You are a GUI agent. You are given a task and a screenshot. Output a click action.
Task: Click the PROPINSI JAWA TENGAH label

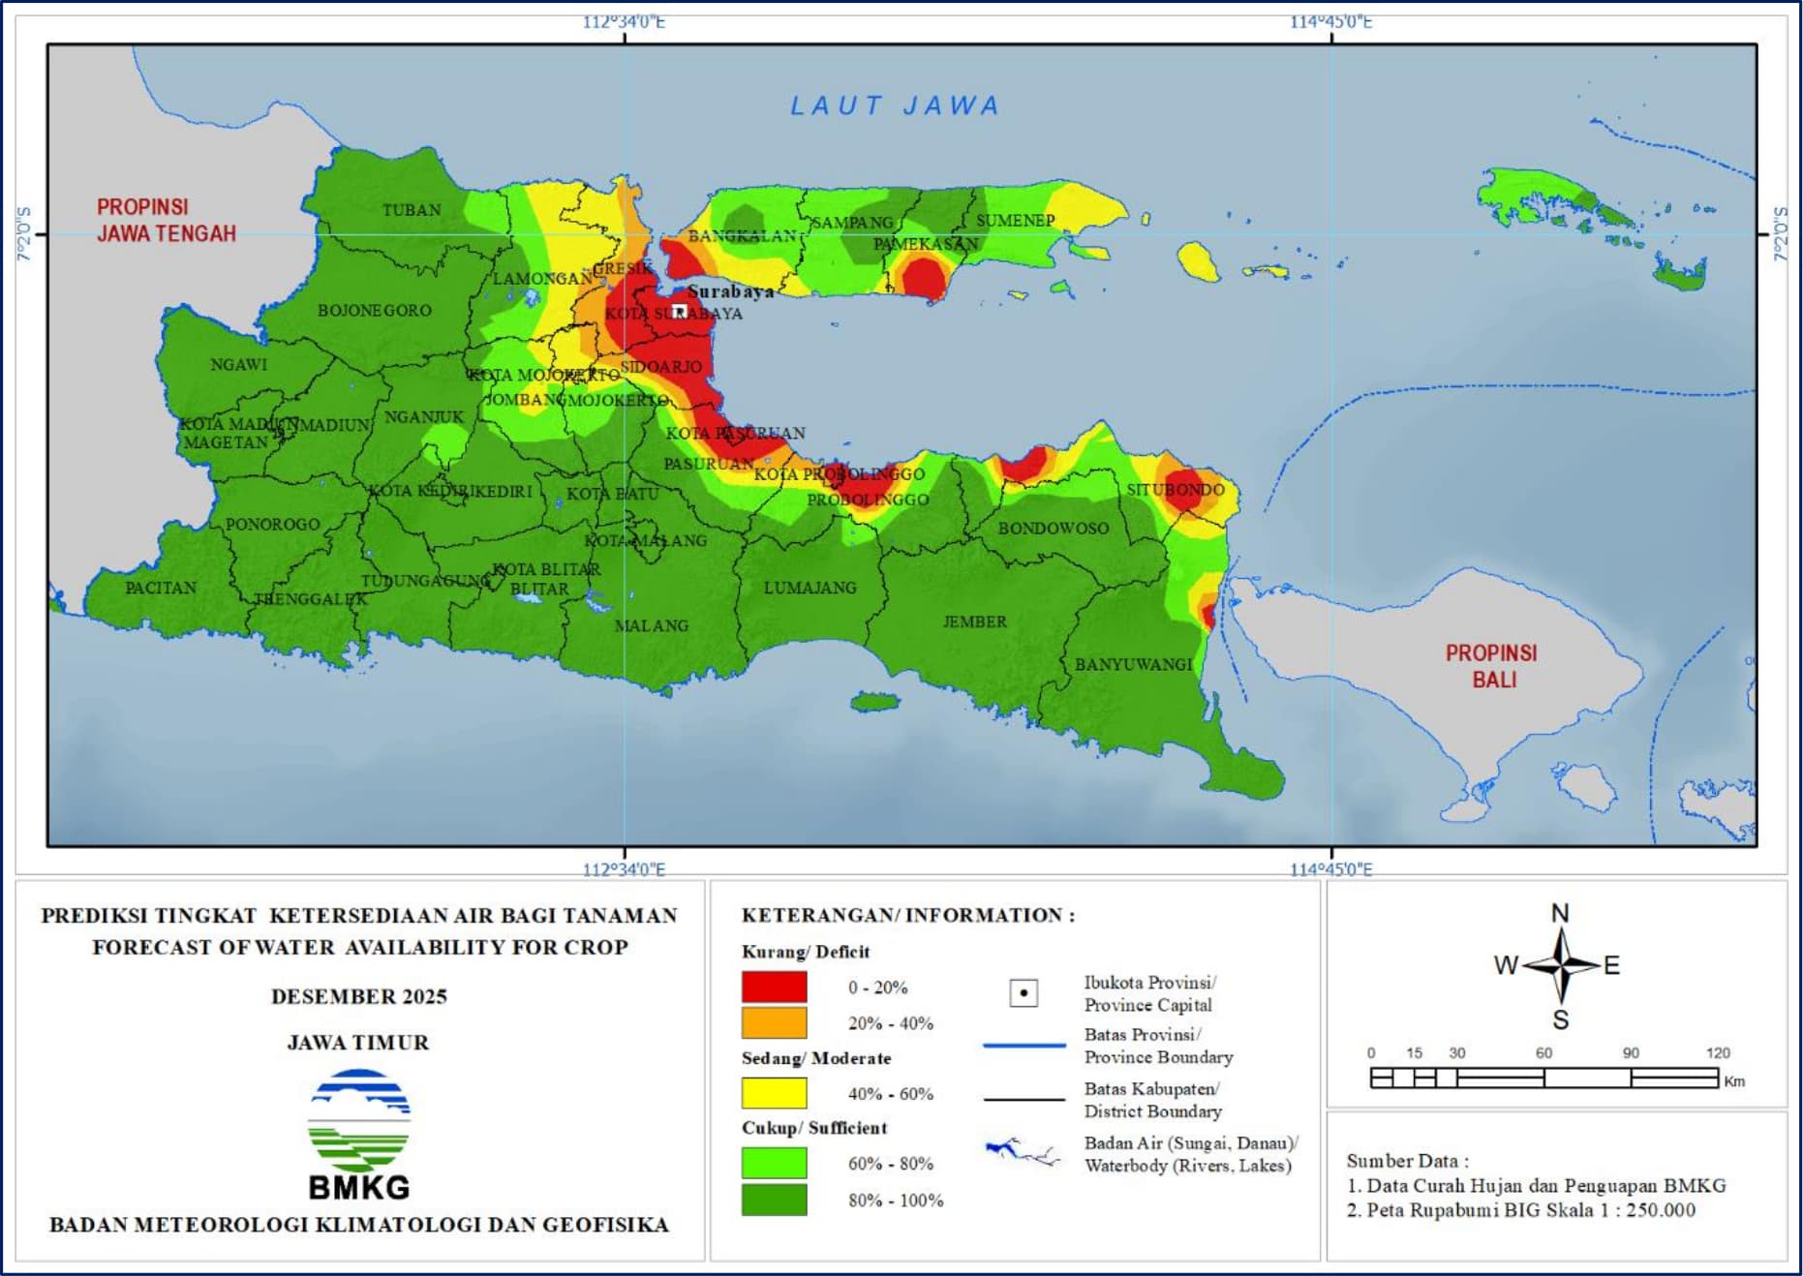pyautogui.click(x=167, y=220)
